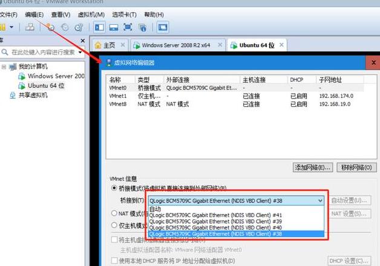The height and width of the screenshot is (266, 380).
Task: Select 共享虚拟机 in the library tree
Action: click(33, 95)
